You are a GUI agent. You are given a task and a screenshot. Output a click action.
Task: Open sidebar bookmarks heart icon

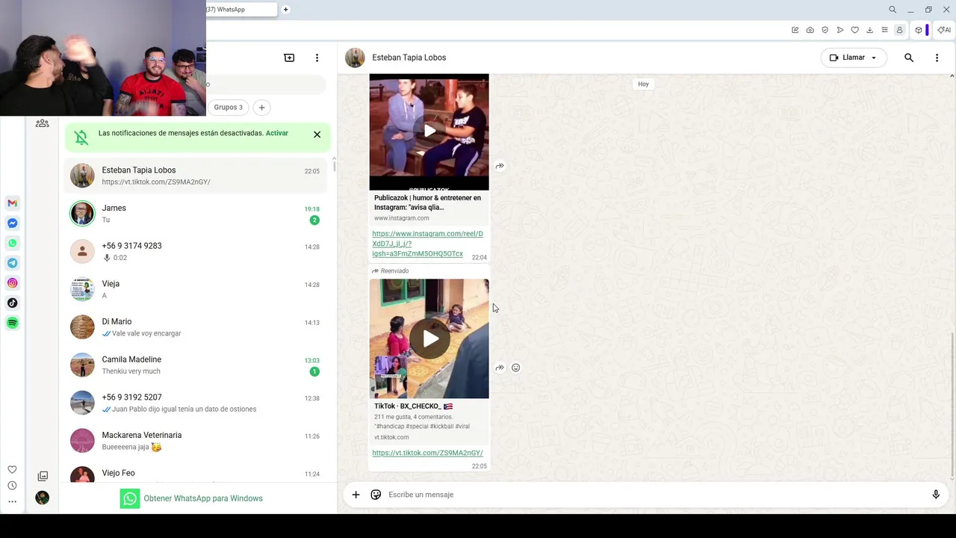pos(12,469)
